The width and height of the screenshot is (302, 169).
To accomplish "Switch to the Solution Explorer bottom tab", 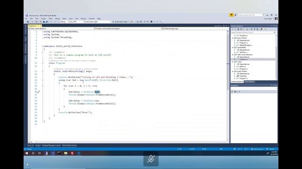I will point(237,82).
